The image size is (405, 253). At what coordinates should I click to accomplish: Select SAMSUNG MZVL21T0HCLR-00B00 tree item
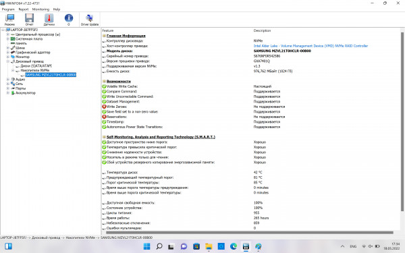click(x=51, y=75)
